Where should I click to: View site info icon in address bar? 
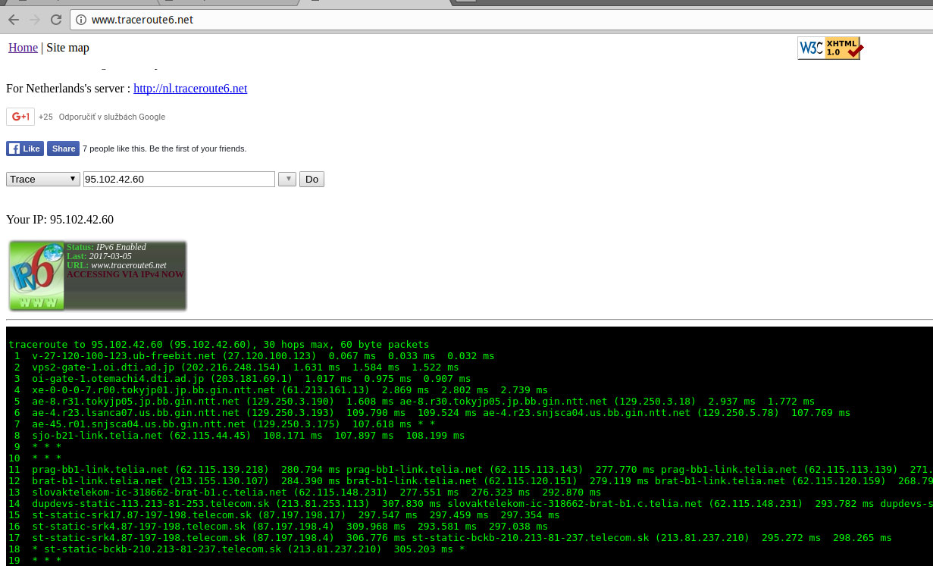click(81, 20)
